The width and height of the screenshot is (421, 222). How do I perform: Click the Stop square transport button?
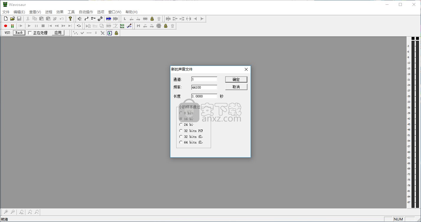coord(43,26)
